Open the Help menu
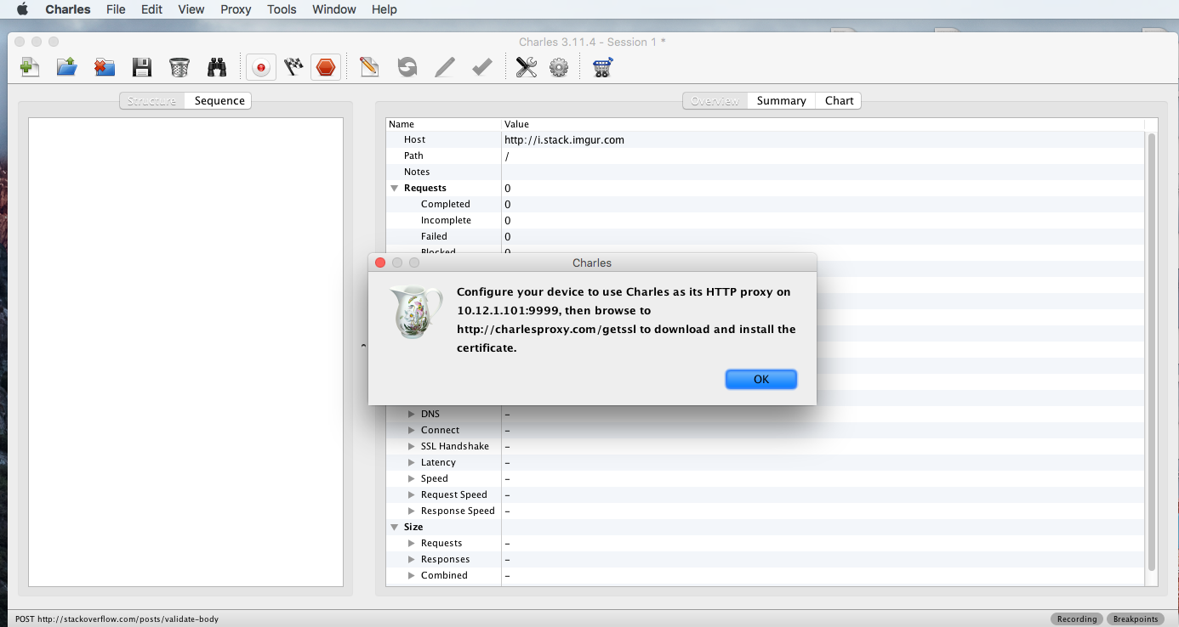The image size is (1179, 627). 384,9
